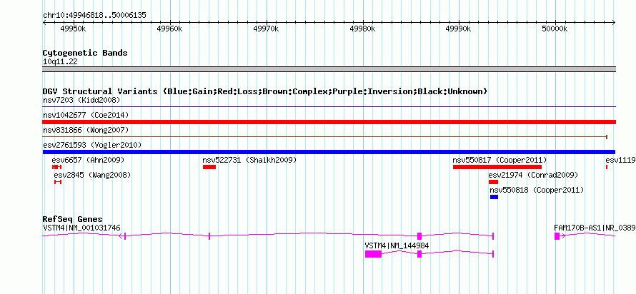Click the VSTM4|NM_001031746 gene label
Image resolution: width=636 pixels, height=294 pixels.
point(81,228)
